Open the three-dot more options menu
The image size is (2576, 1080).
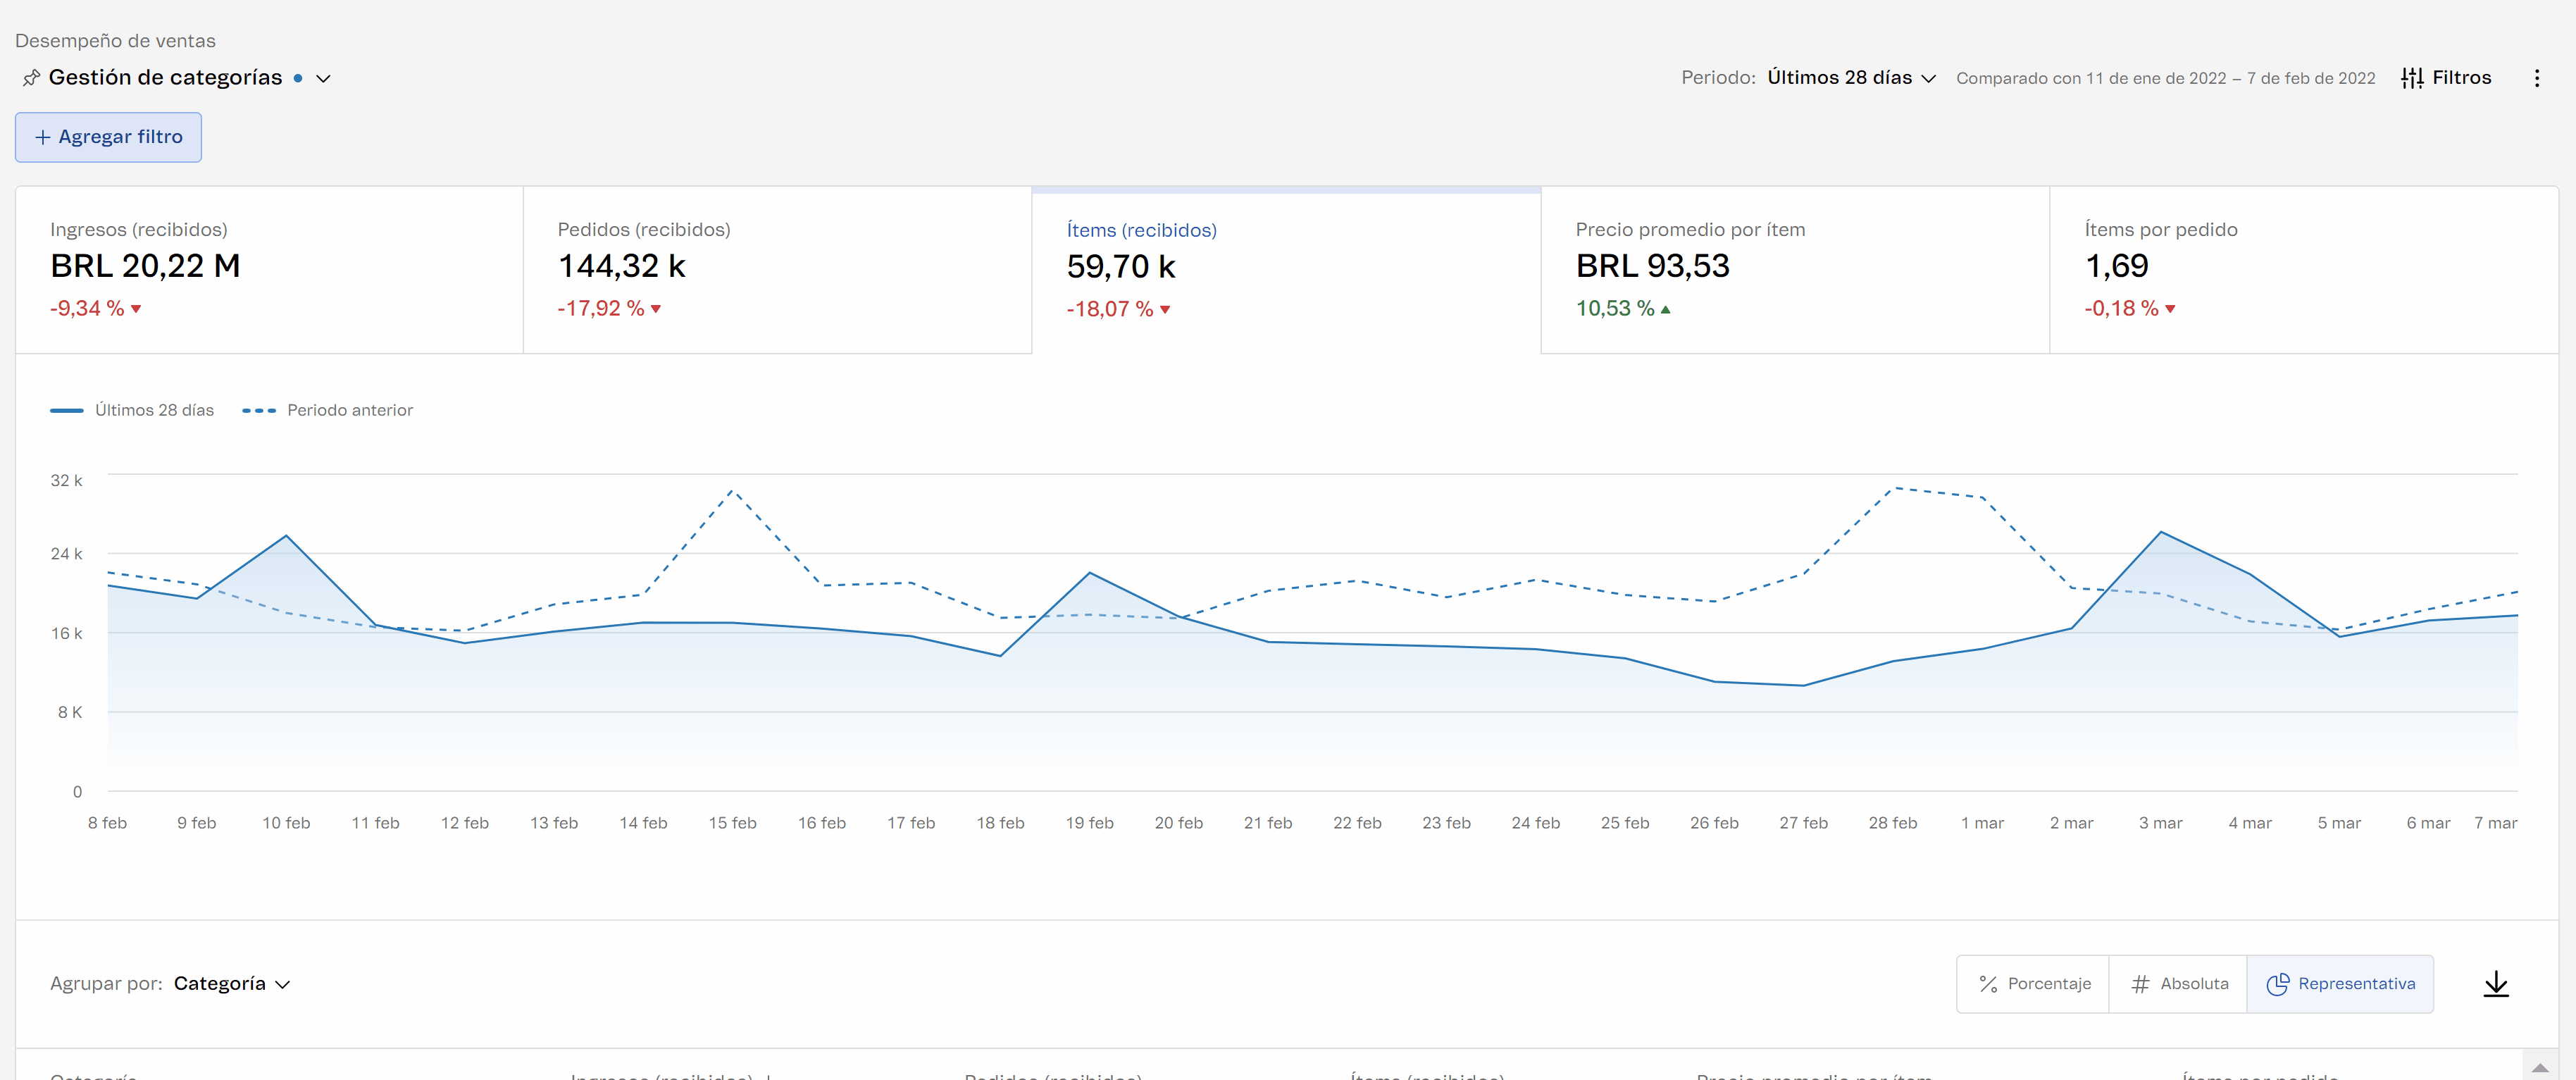tap(2536, 78)
